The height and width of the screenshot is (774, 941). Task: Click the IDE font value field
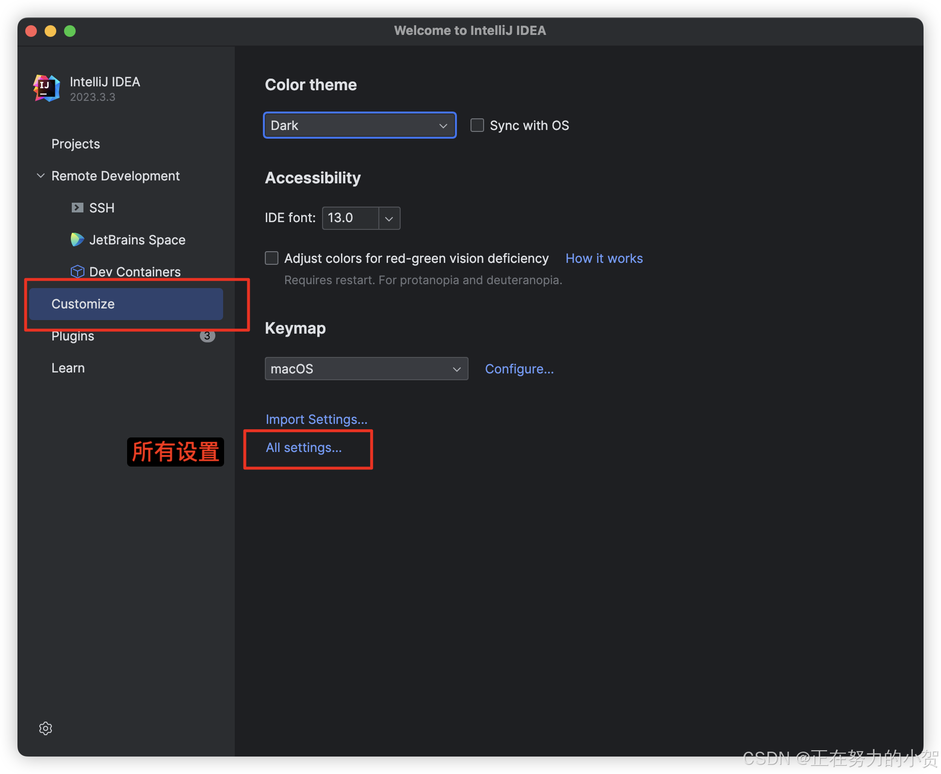(x=350, y=218)
